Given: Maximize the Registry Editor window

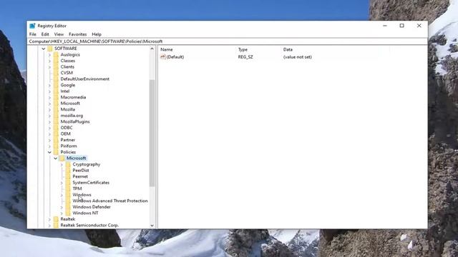Looking at the screenshot, I should pos(402,26).
